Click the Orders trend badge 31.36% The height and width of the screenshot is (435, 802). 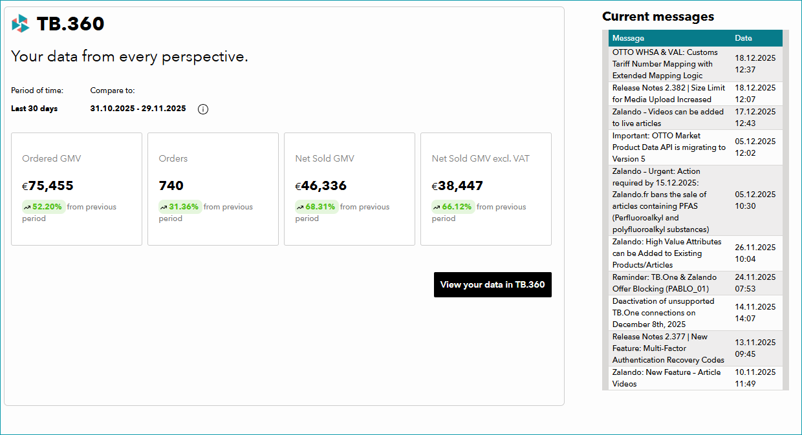click(180, 207)
